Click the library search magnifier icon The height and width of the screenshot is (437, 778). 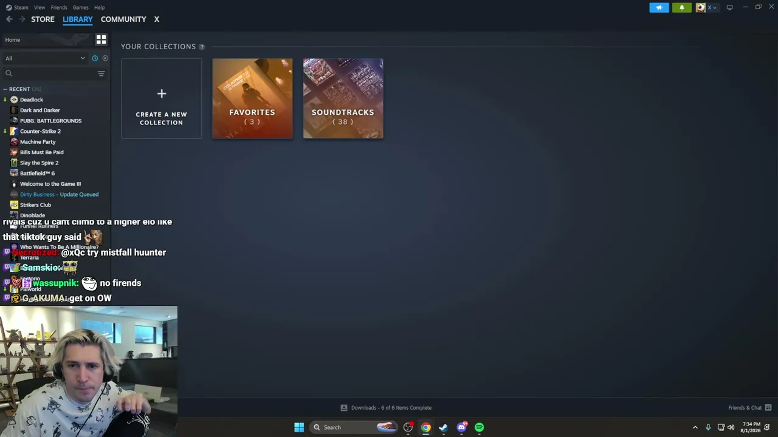pos(9,73)
